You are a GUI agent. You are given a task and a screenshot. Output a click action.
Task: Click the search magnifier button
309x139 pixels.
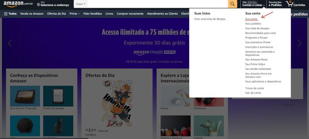coord(233,4)
